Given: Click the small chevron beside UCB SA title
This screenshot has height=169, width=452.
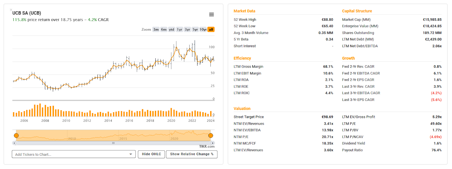Looking at the screenshot, I should pyautogui.click(x=11, y=10).
